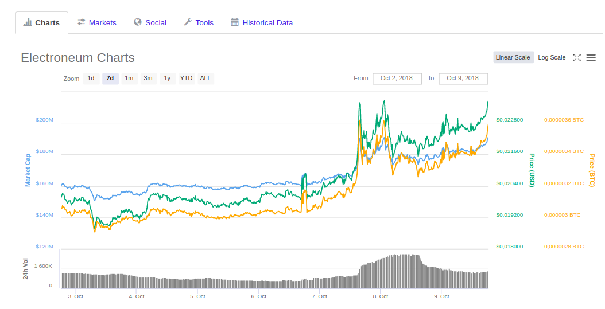Go to the Historical Data tab

[x=262, y=22]
